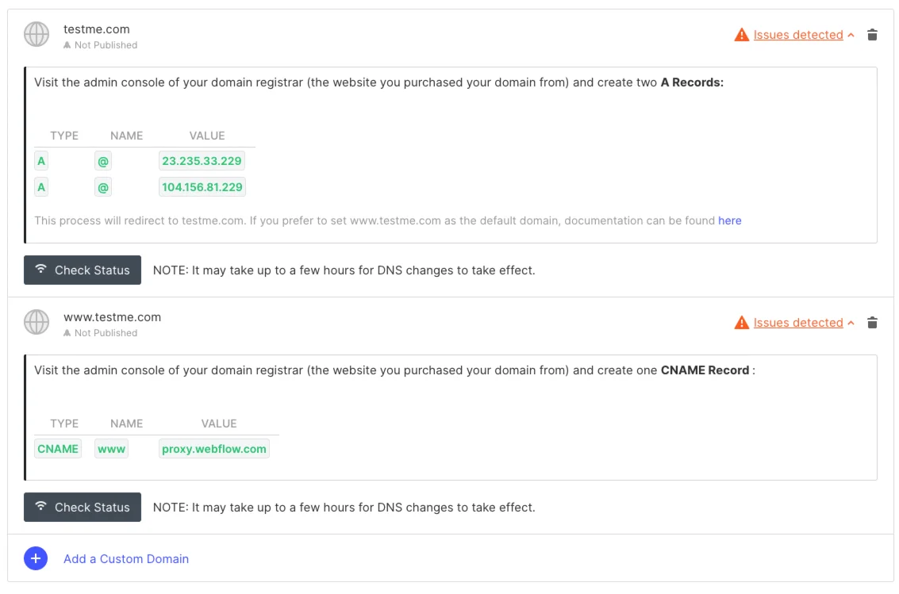Click Check Status for www.testme.com
899x594 pixels.
click(x=83, y=507)
